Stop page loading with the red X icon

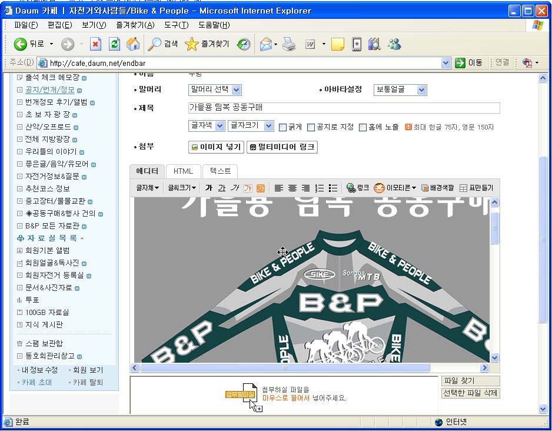point(95,44)
